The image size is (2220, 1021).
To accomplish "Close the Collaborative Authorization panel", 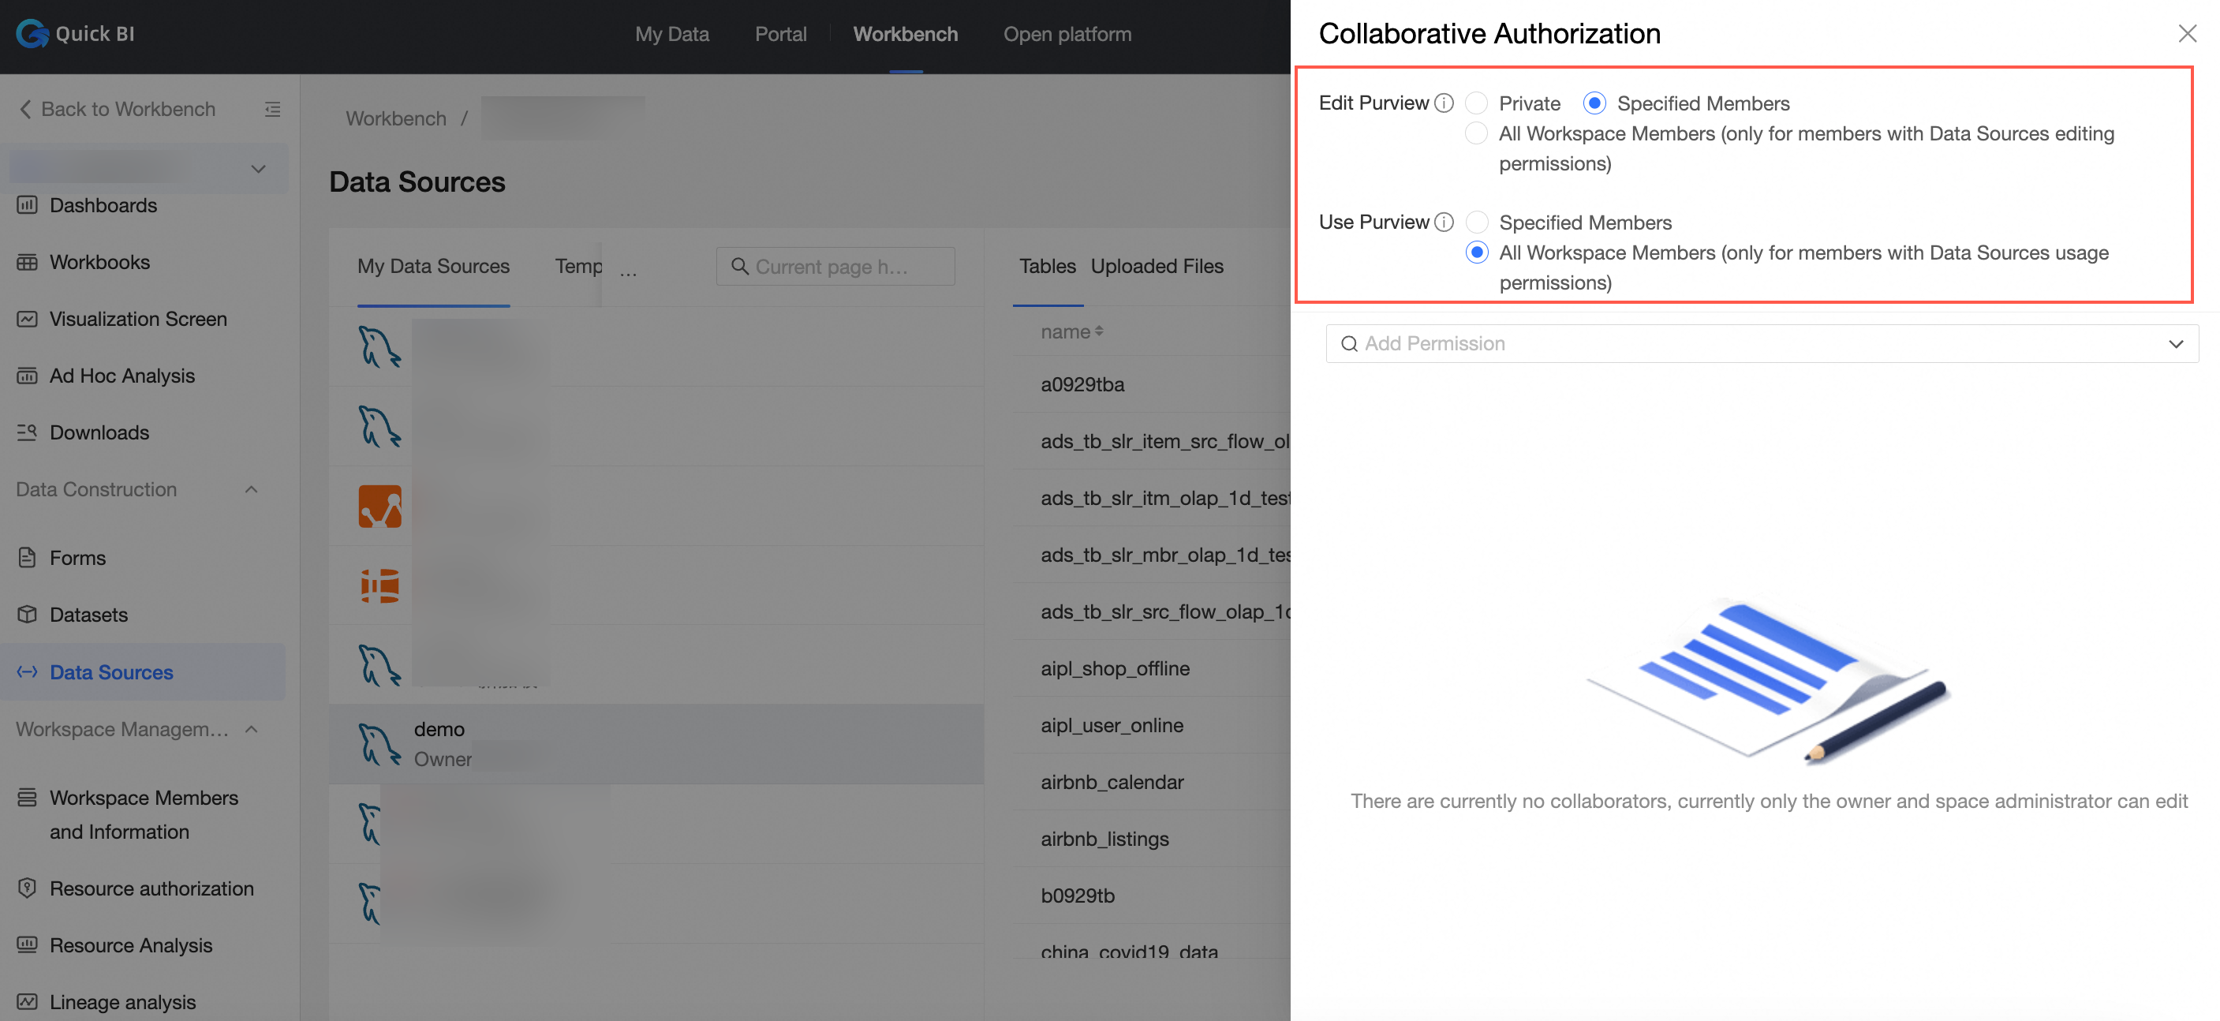I will pos(2186,34).
